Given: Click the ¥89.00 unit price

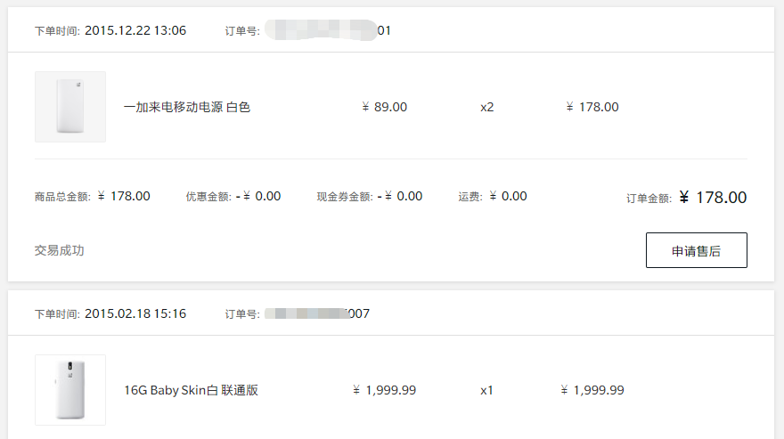Looking at the screenshot, I should (x=385, y=107).
